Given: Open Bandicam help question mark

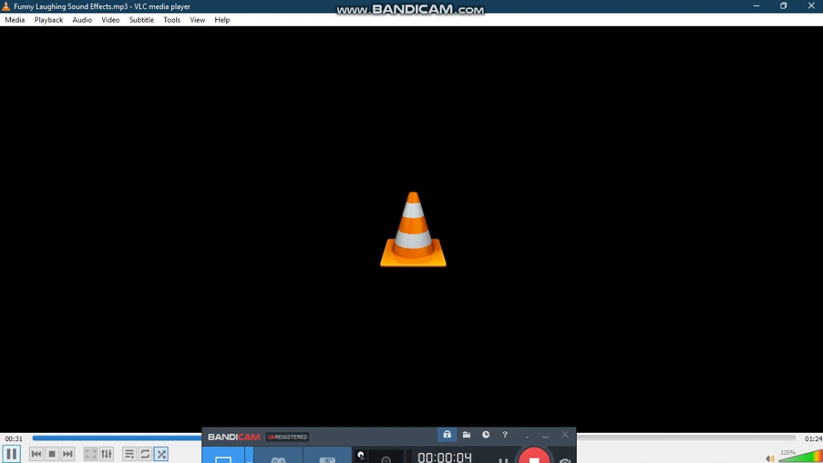Looking at the screenshot, I should click(x=505, y=435).
